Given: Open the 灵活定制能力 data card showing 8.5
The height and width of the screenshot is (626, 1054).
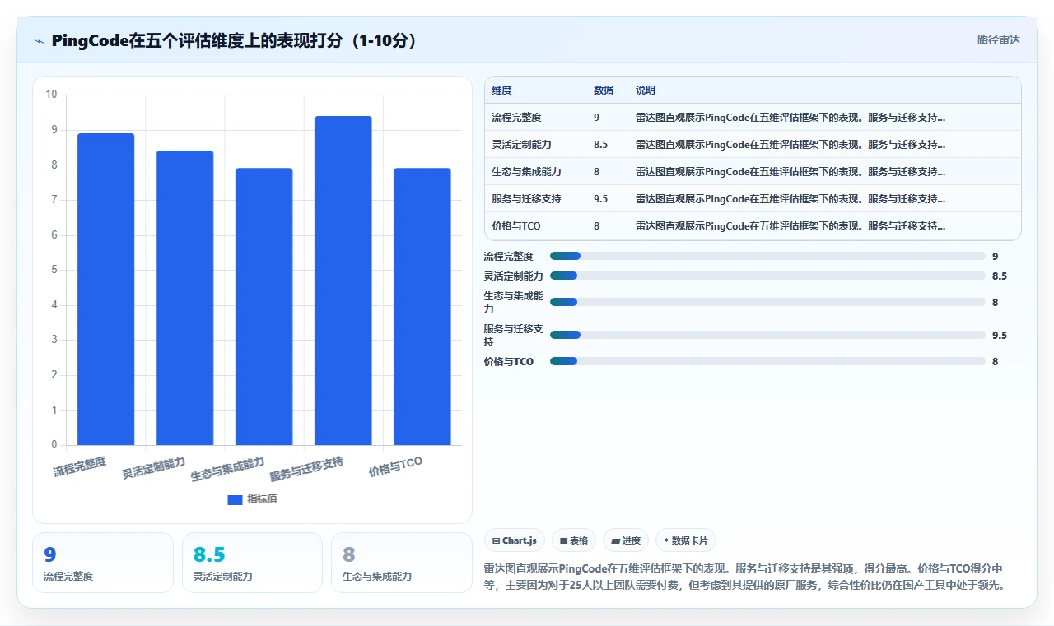Looking at the screenshot, I should point(252,563).
